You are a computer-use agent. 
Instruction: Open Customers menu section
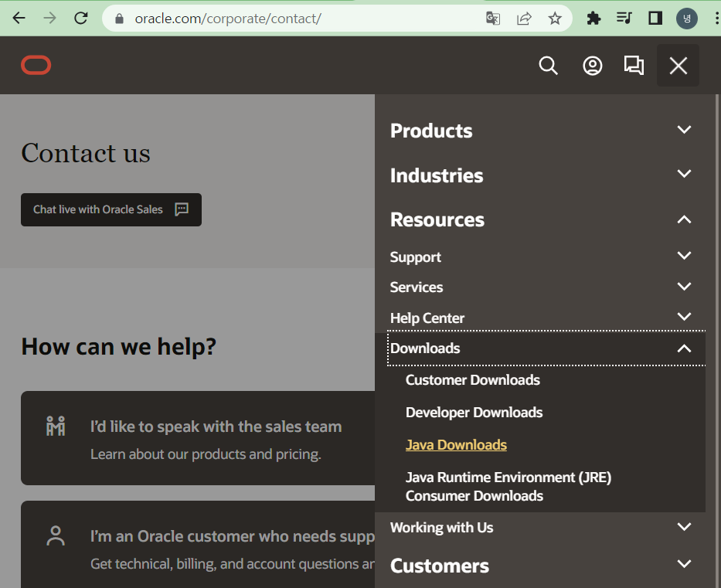tap(439, 566)
